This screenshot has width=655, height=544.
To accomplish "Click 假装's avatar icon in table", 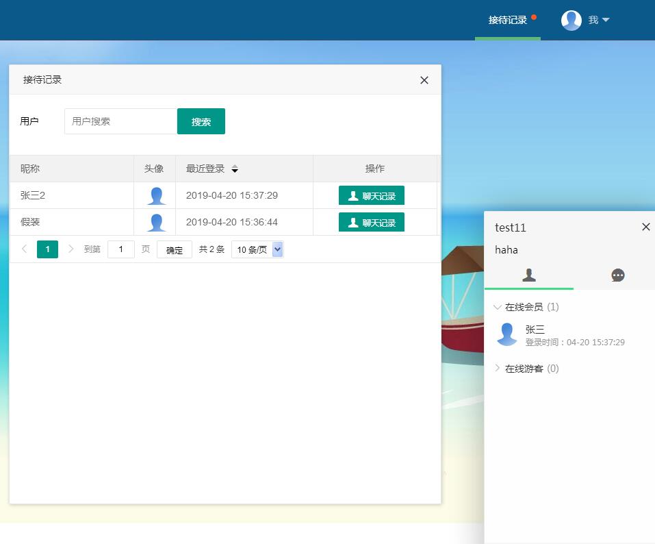I will coord(156,223).
